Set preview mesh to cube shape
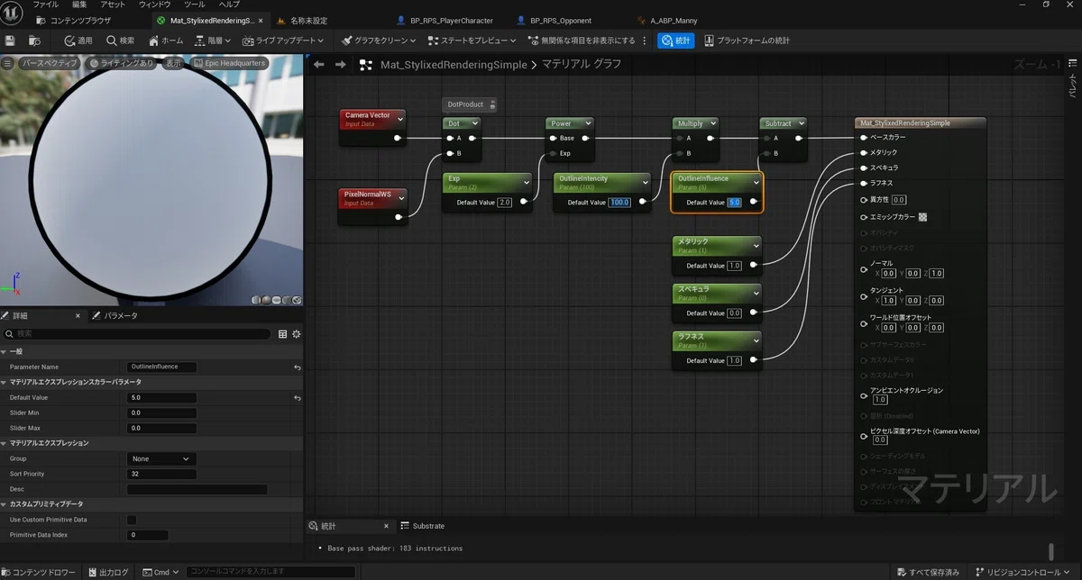 click(287, 299)
